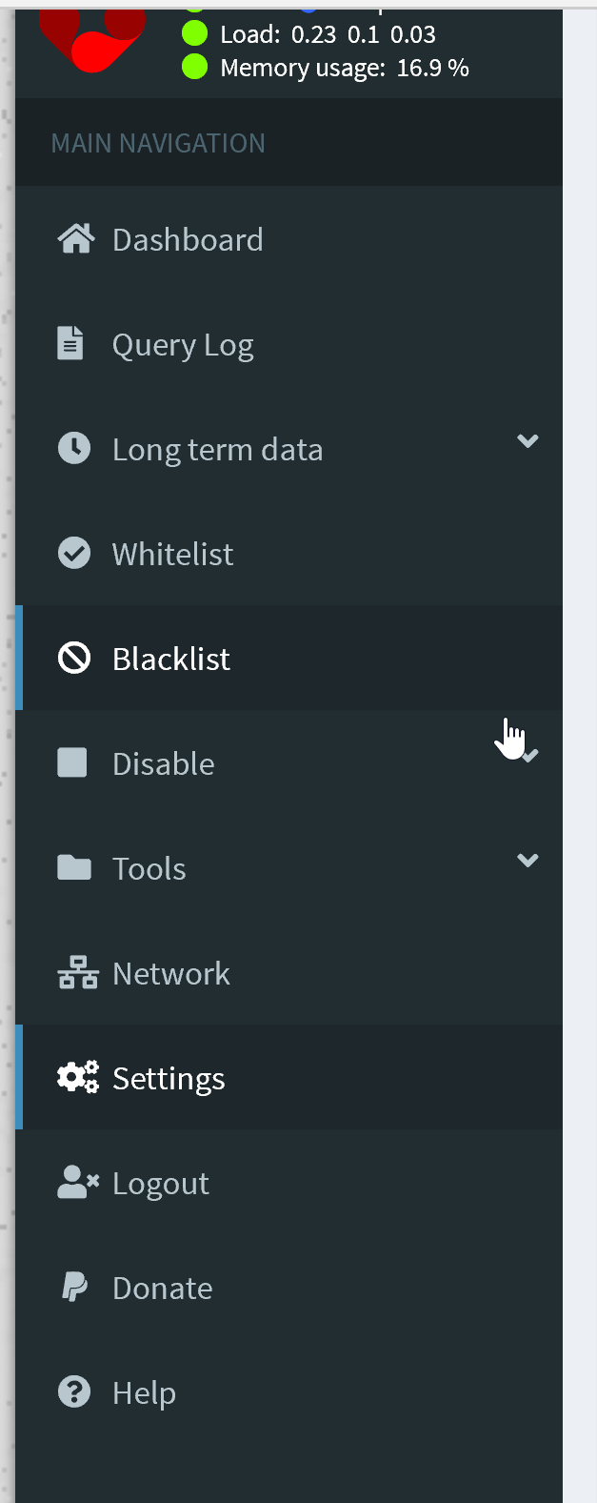Click the Blacklist ban circle icon
This screenshot has width=597, height=1503.
tap(74, 658)
